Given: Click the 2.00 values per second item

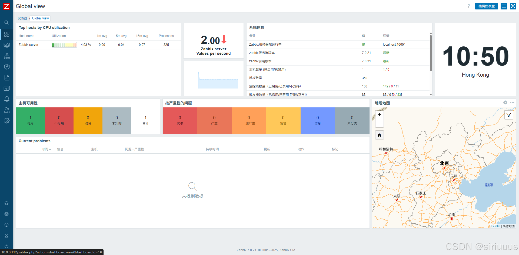Looking at the screenshot, I should click(214, 40).
